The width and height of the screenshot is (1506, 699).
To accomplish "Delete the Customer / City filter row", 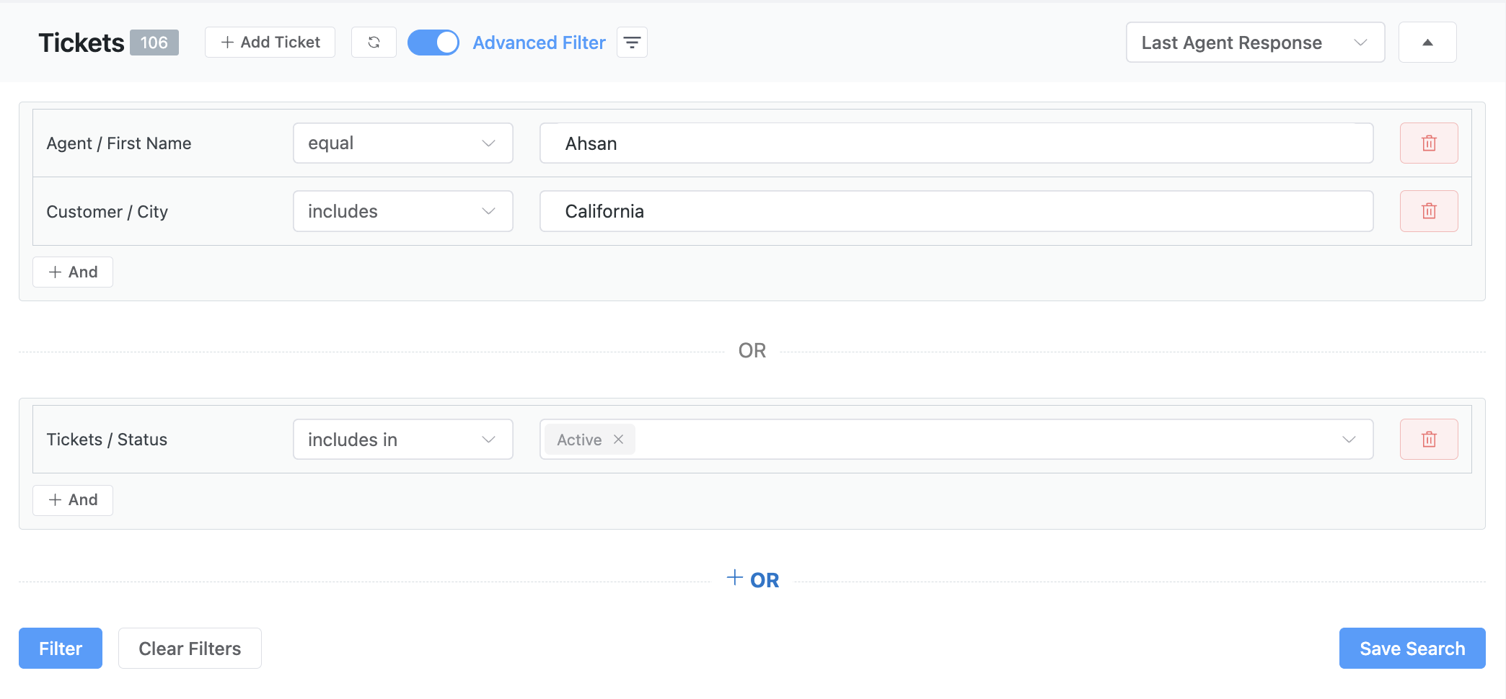I will coord(1429,210).
